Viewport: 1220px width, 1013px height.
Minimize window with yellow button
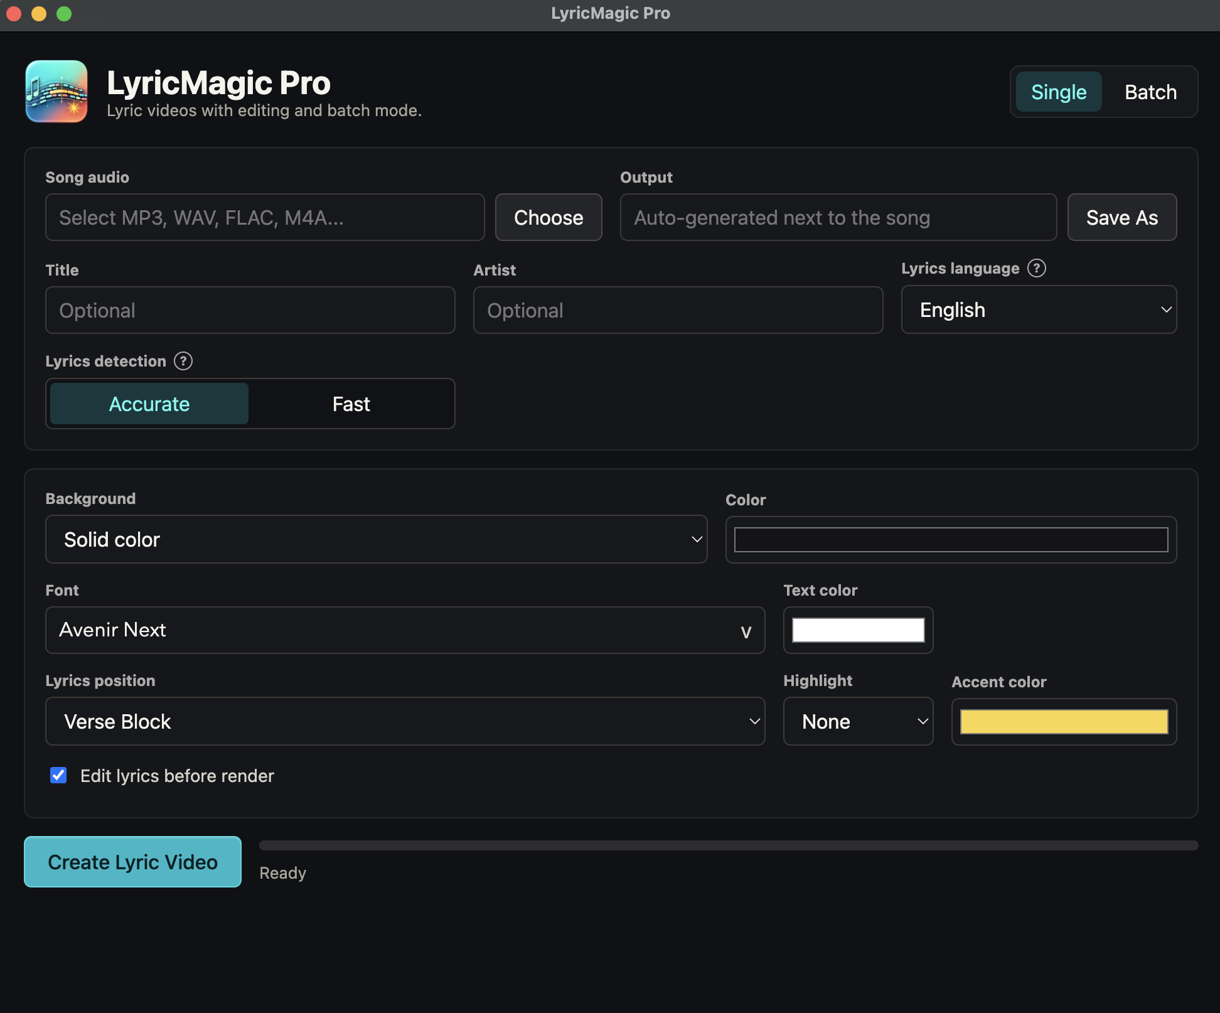pos(39,14)
